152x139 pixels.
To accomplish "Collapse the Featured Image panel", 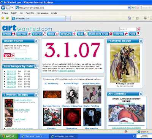I will (141, 41).
